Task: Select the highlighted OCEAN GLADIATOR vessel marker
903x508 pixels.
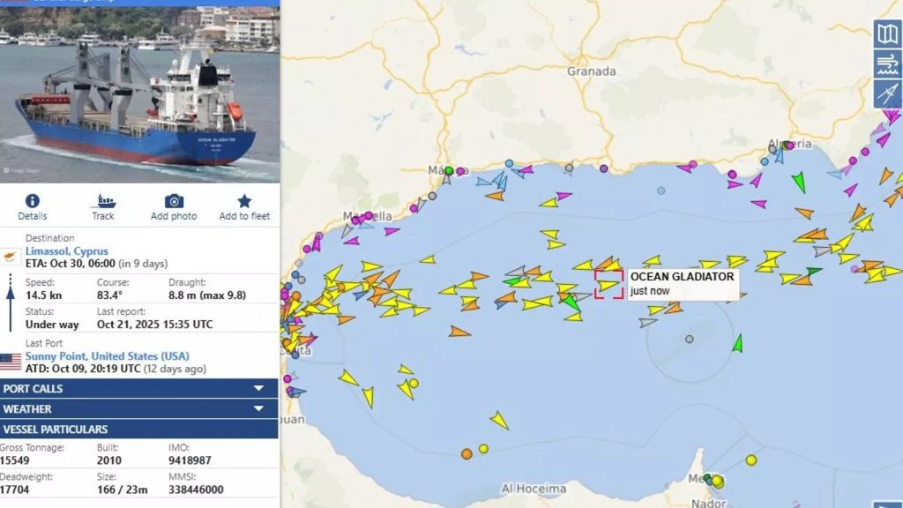Action: pyautogui.click(x=608, y=285)
